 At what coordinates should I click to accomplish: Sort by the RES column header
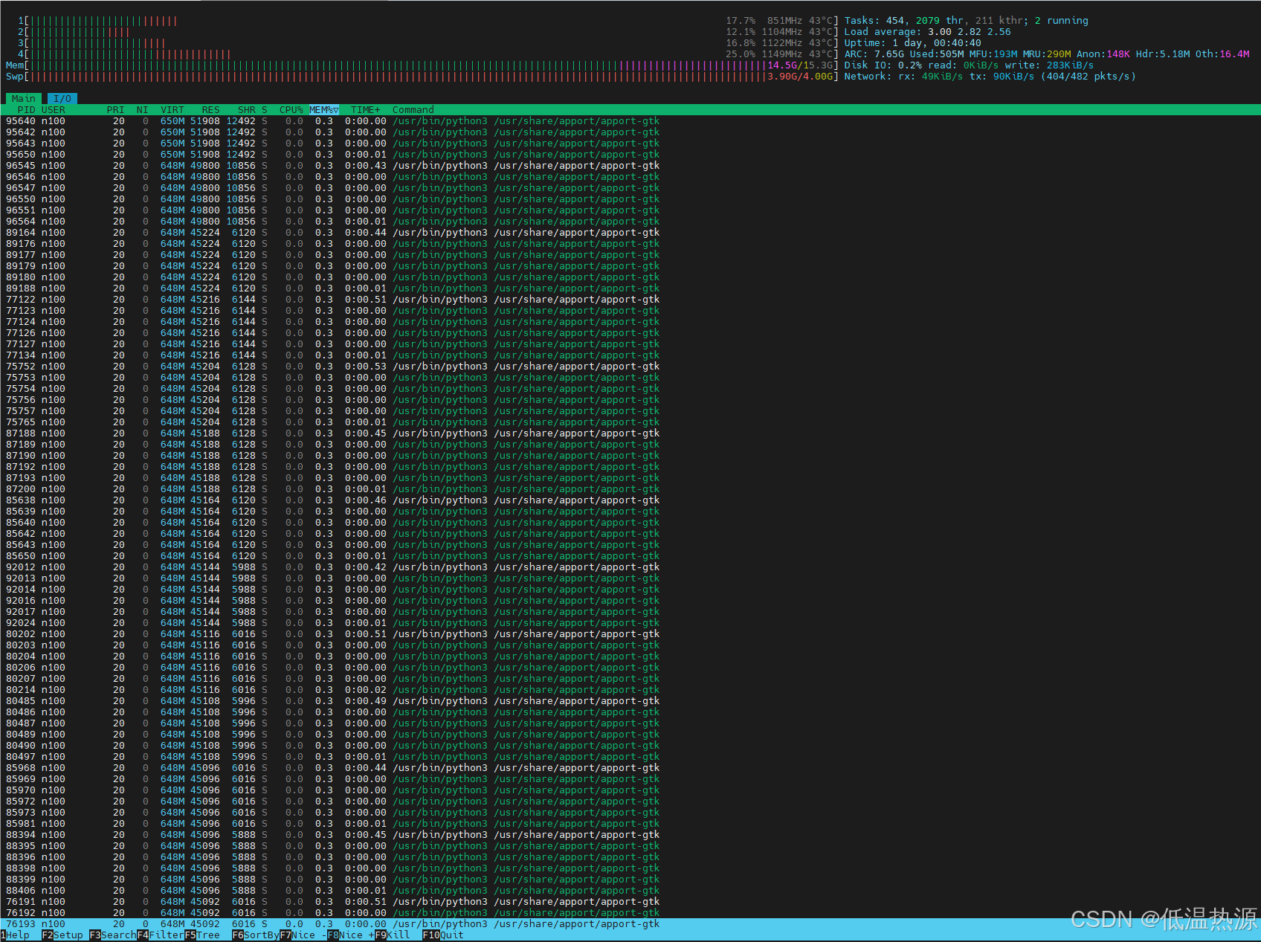210,110
